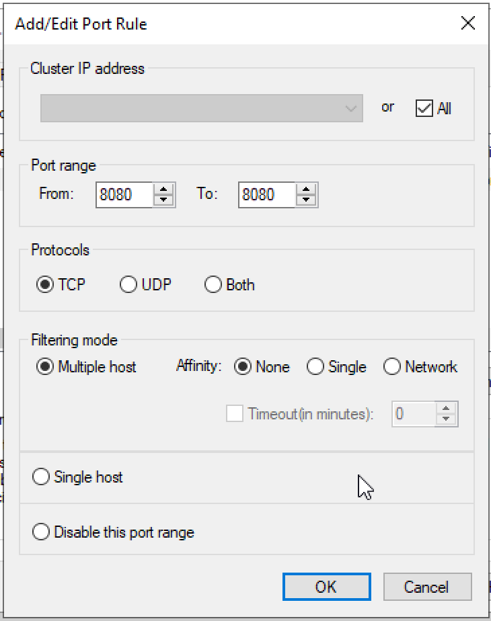Select the TCP protocol
491x621 pixels.
43,284
